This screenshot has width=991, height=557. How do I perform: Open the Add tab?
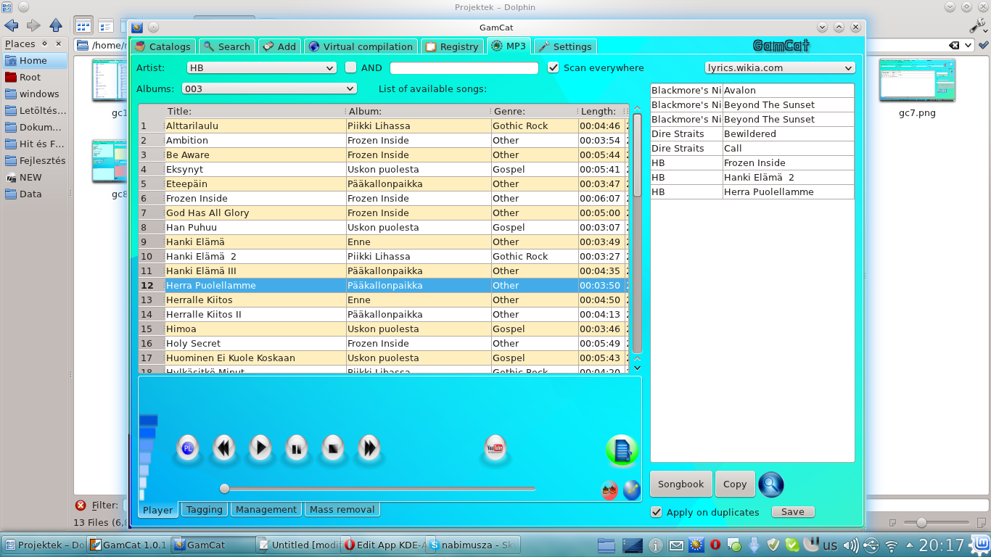pyautogui.click(x=279, y=46)
